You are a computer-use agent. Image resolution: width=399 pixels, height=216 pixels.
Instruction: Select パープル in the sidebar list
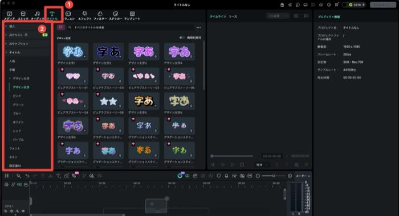[x=18, y=140]
